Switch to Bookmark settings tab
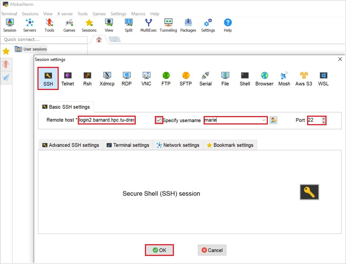Image resolution: width=346 pixels, height=264 pixels. [230, 145]
